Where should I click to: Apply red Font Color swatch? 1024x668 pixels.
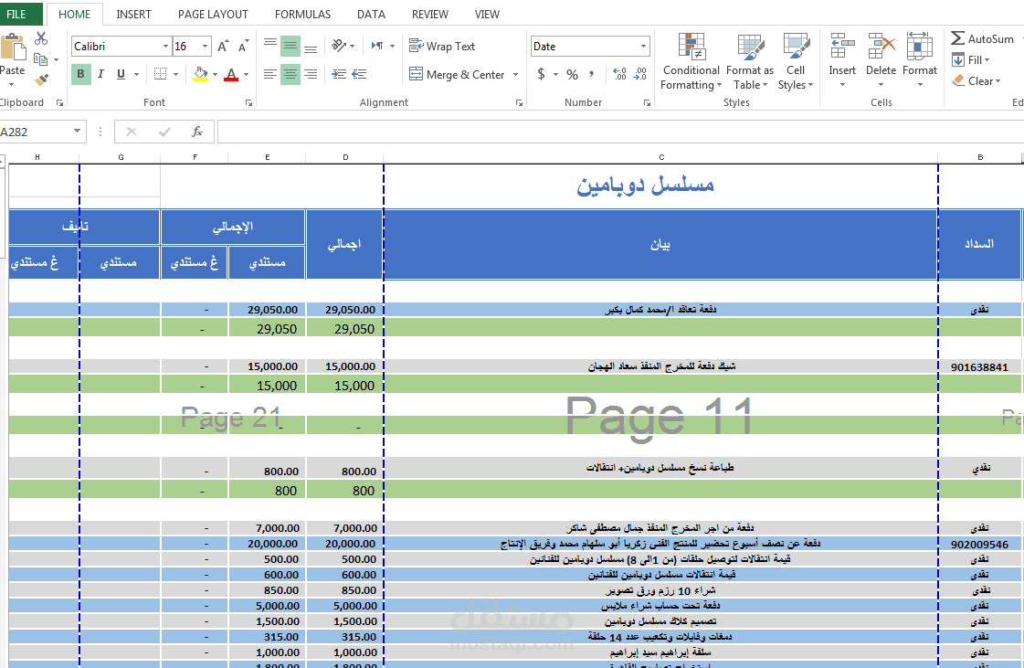point(231,75)
